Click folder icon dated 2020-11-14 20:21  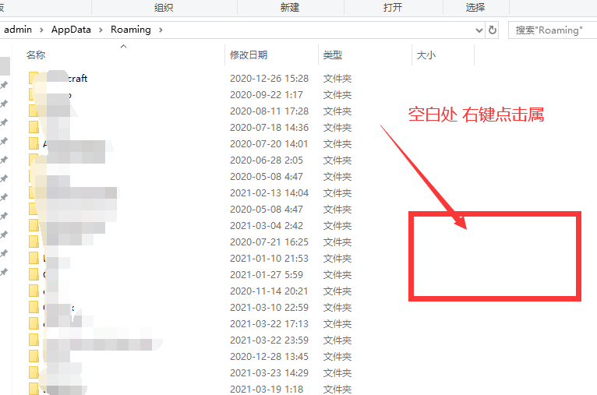(x=34, y=291)
